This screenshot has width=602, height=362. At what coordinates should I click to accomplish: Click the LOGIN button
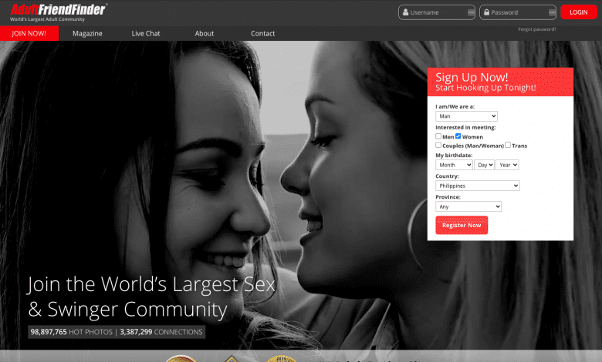pos(579,12)
